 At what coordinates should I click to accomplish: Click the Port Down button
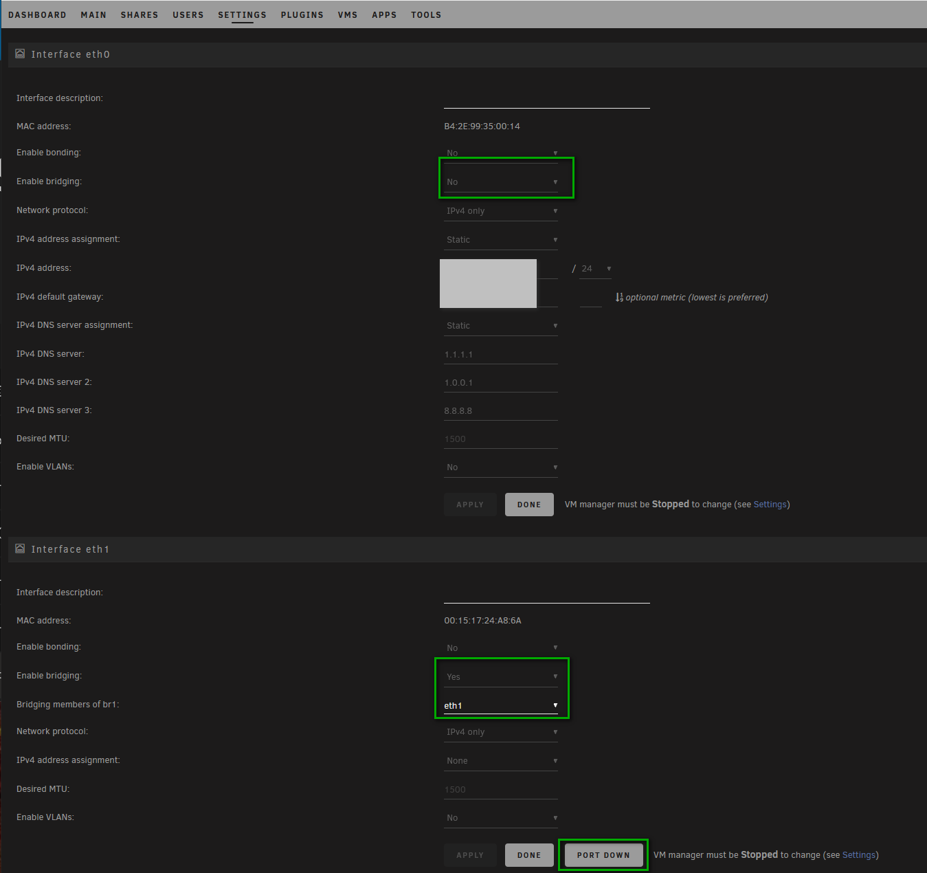tap(603, 855)
